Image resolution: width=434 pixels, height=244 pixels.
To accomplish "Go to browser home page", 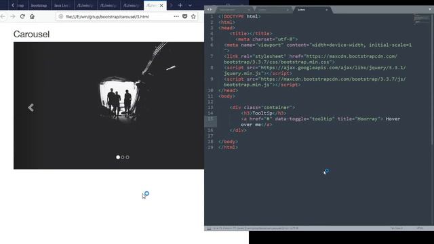I will [x=32, y=16].
